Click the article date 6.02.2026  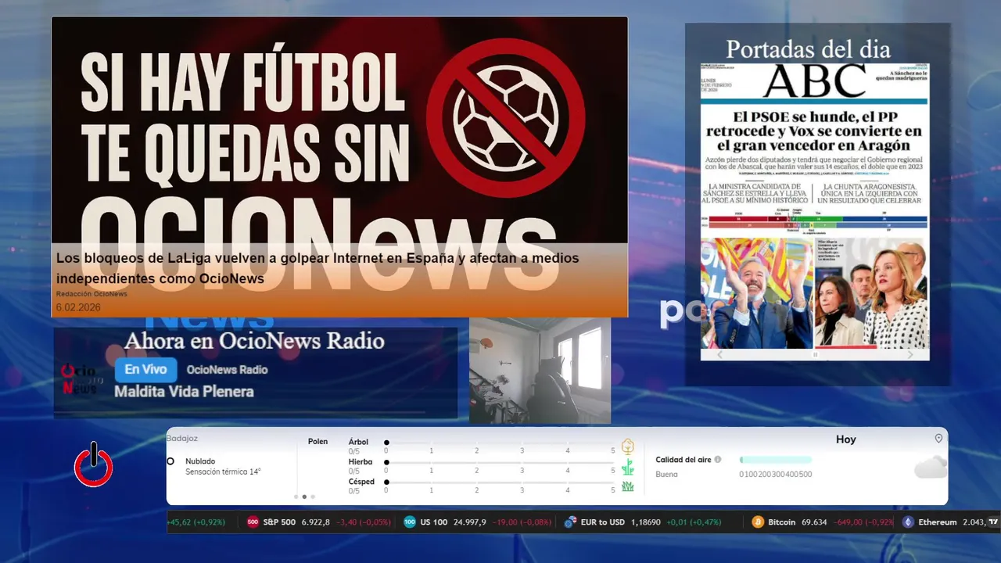coord(79,307)
